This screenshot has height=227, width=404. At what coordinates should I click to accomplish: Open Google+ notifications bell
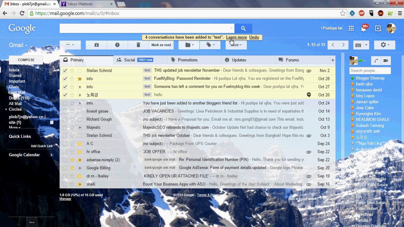click(x=364, y=29)
